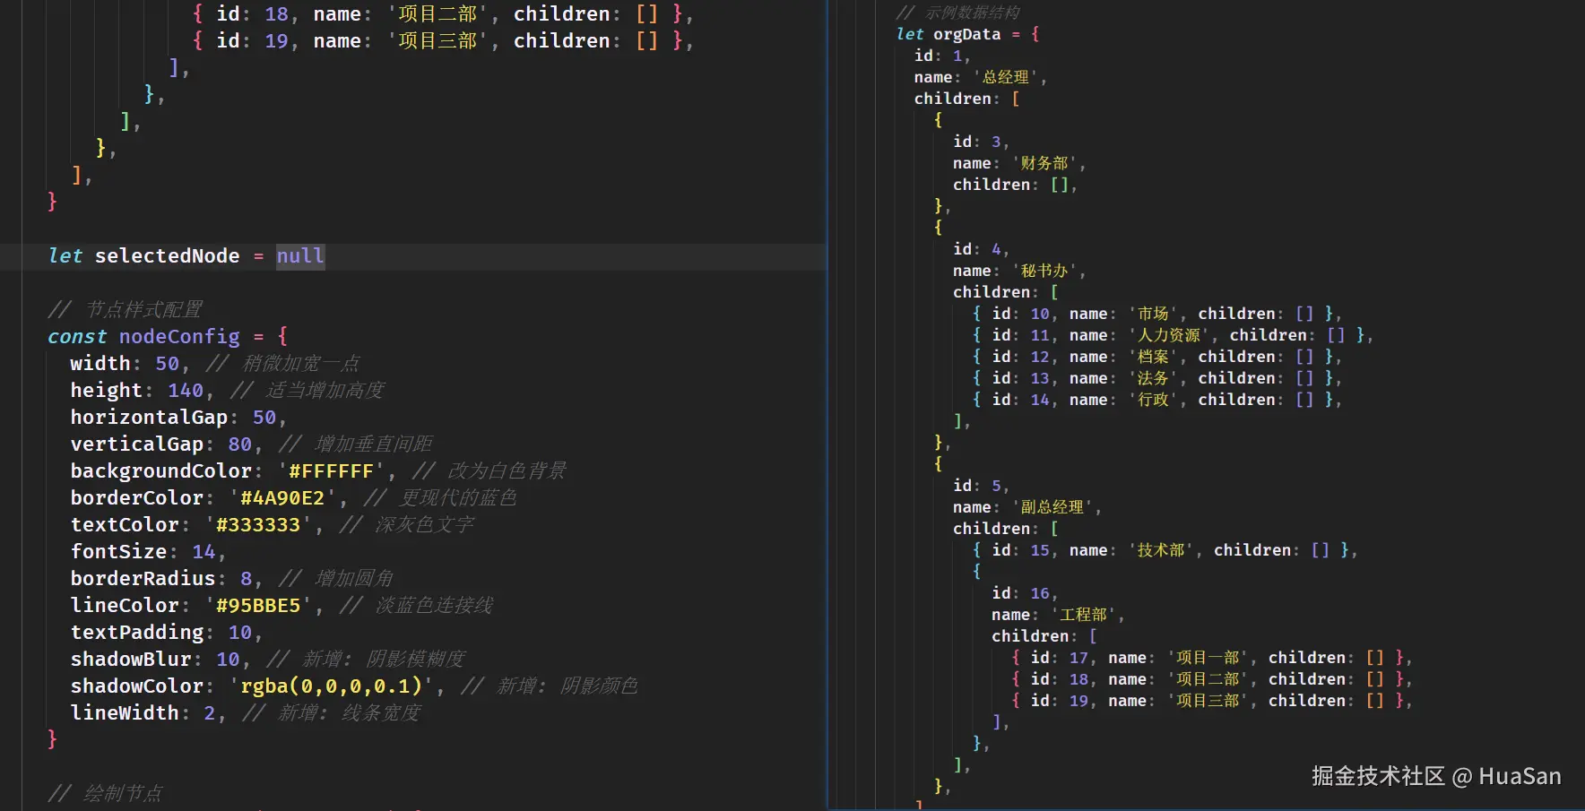
Task: Click the comment '// 新增: 线条宽度'
Action: pos(332,713)
